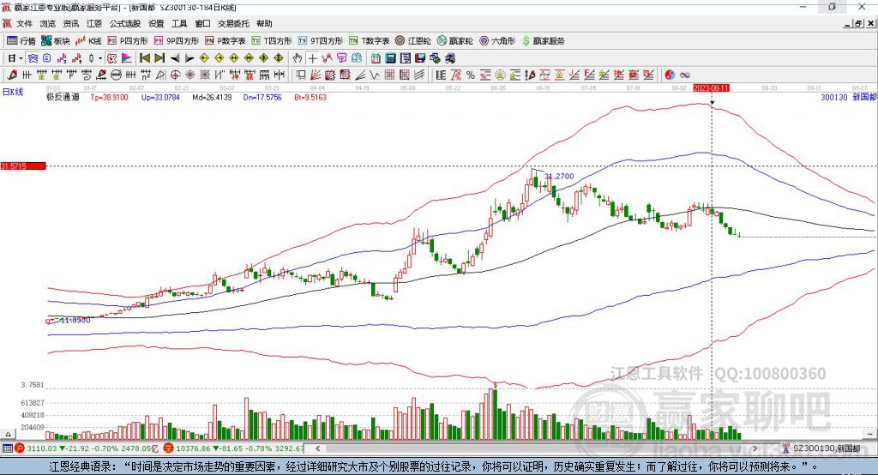Open the 交易委托 menu
Screen dimensions: 878x475
(233, 23)
